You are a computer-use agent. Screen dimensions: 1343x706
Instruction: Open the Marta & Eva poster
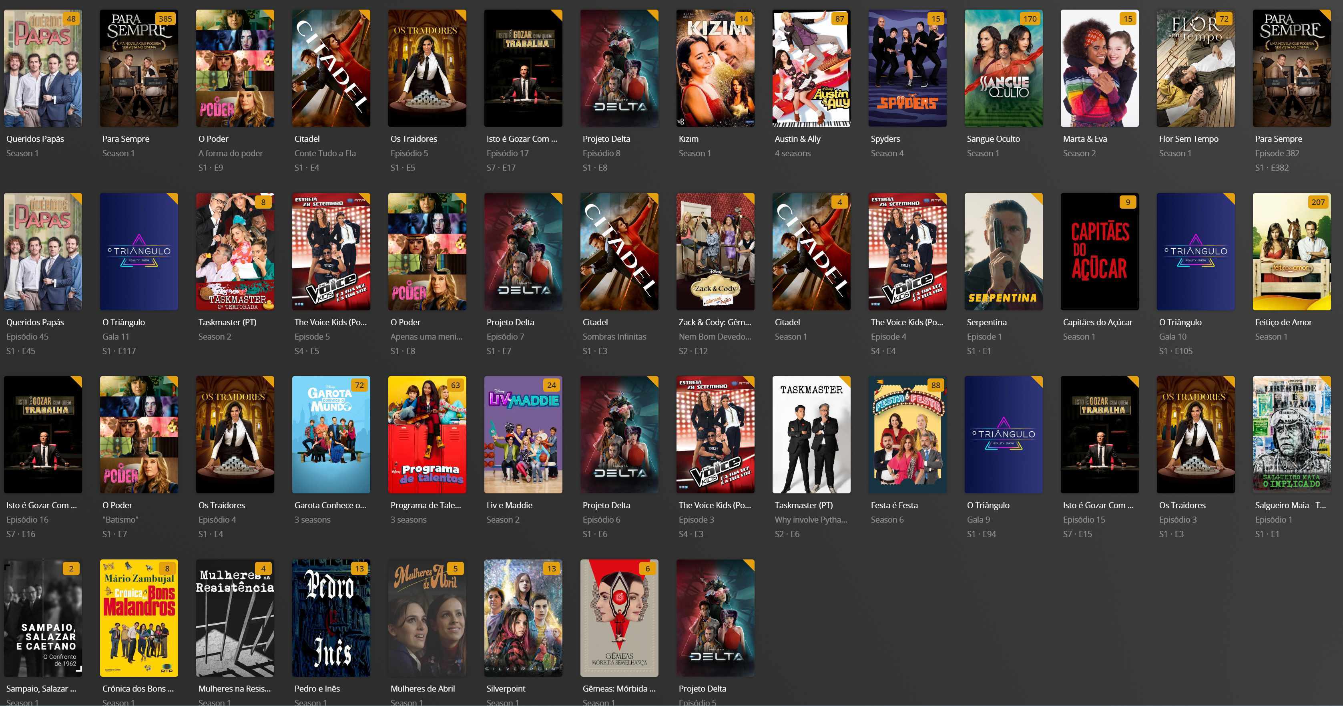[x=1100, y=68]
